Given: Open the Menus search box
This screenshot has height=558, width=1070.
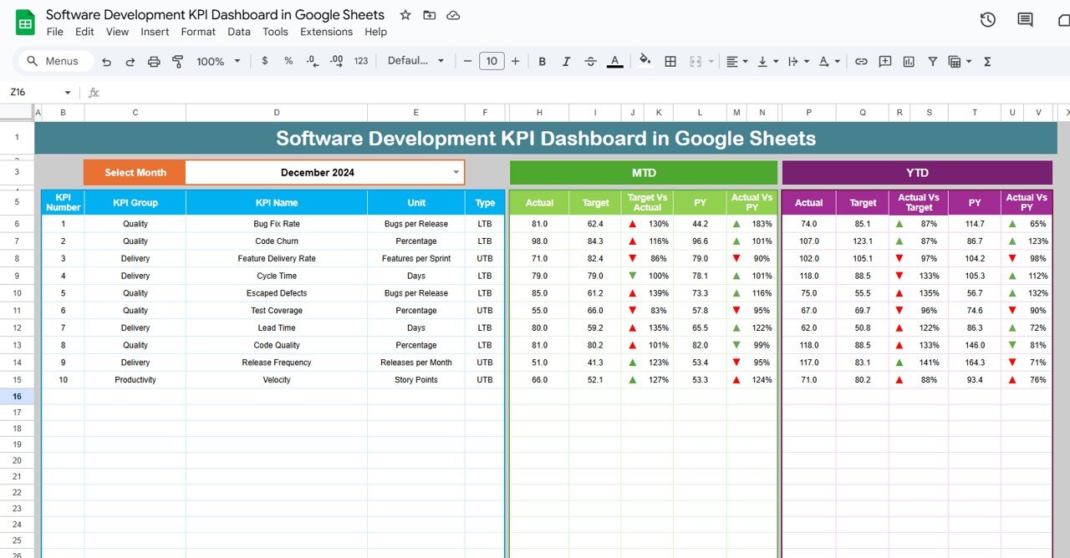Looking at the screenshot, I should [53, 61].
